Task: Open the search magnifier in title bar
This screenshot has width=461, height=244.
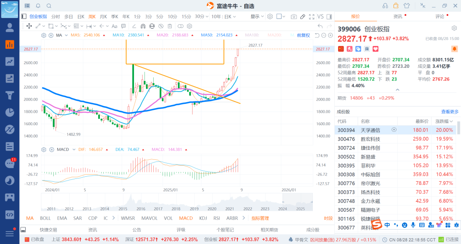Action: tap(49, 6)
